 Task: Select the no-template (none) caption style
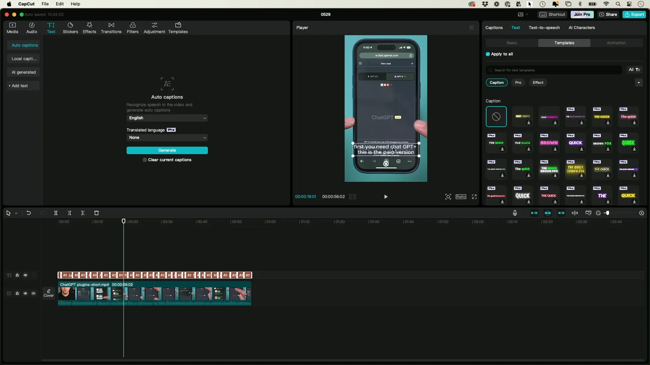496,117
